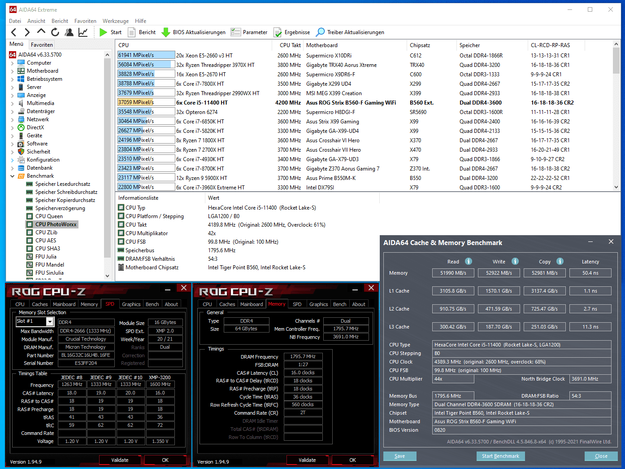
Task: Click the chart graph toolbar icon
Action: tap(83, 32)
